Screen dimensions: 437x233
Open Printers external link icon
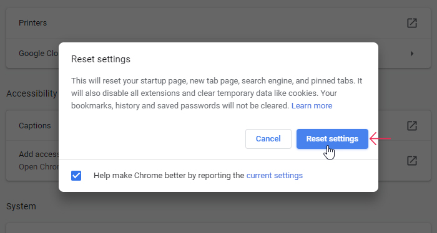412,23
